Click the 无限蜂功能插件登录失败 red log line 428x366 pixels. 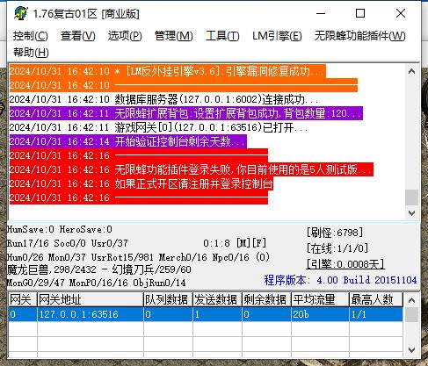pyautogui.click(x=192, y=169)
